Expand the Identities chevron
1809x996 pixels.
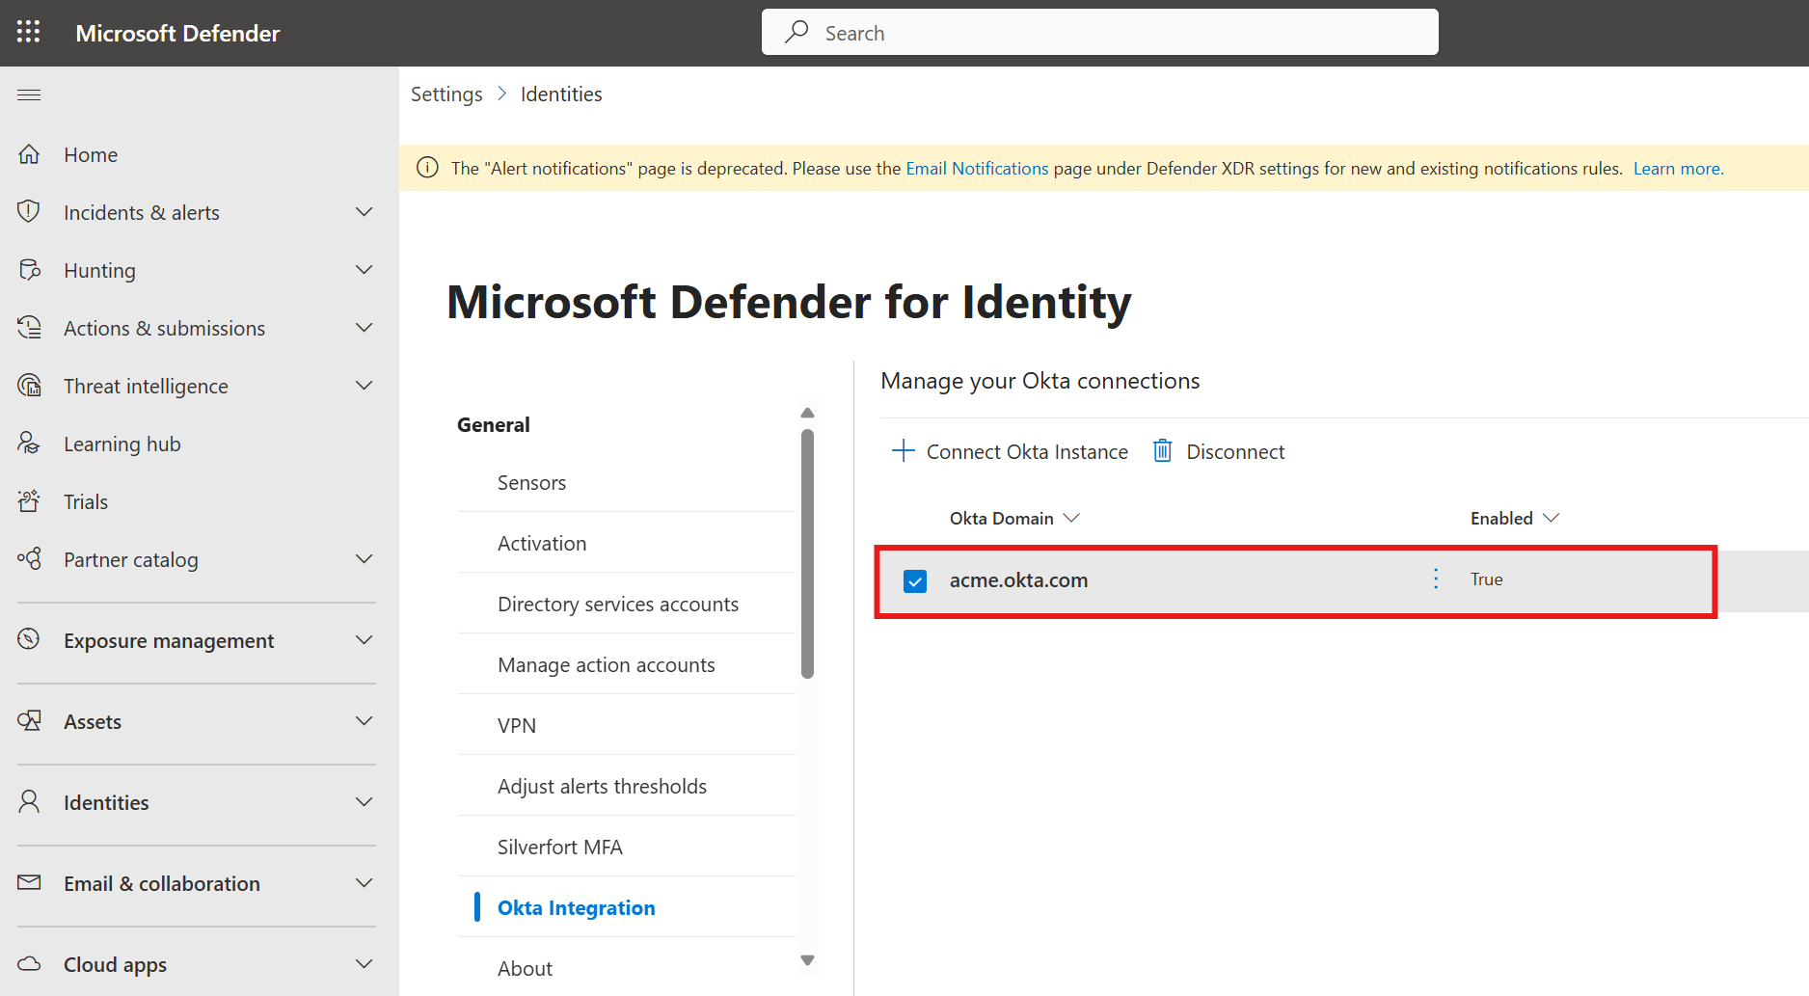click(x=364, y=802)
